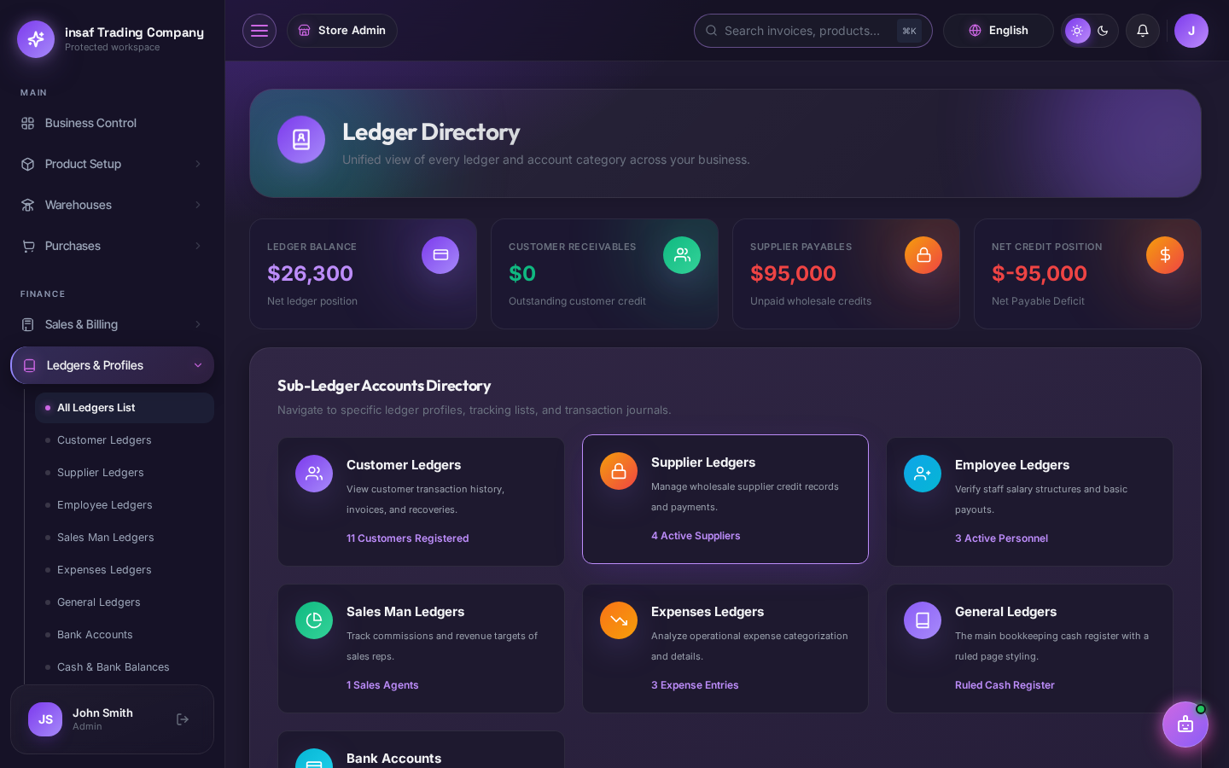Click the Store Admin button
The width and height of the screenshot is (1229, 768).
coord(342,31)
